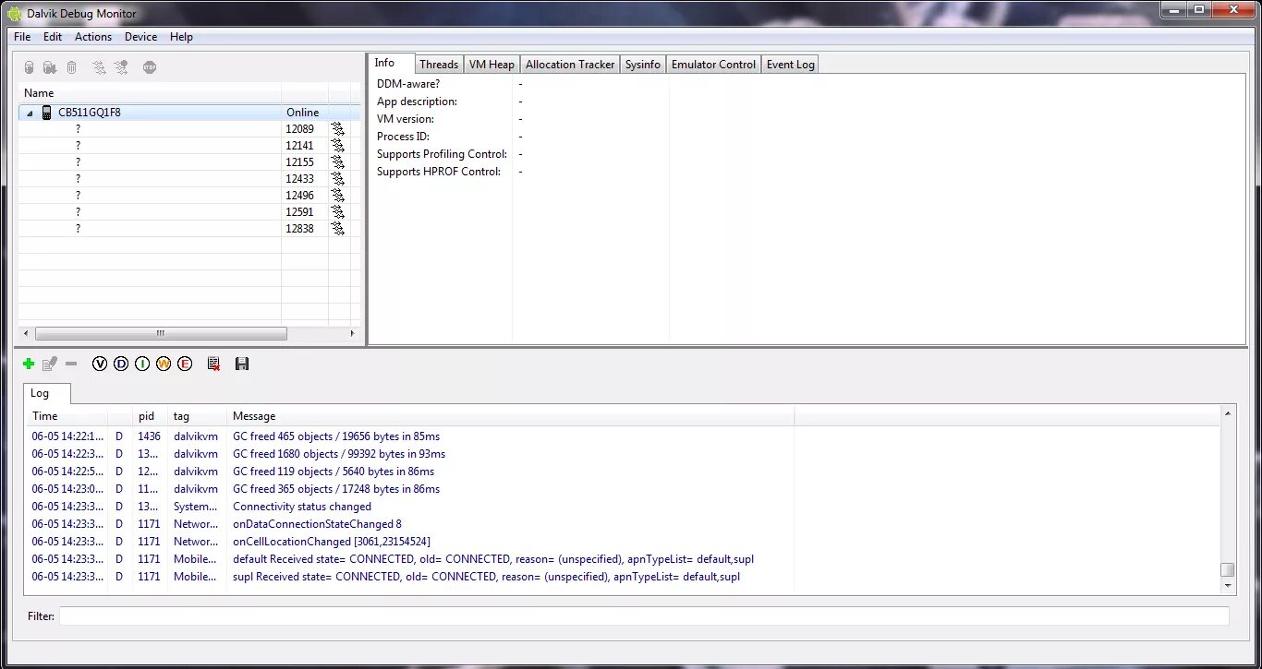Open the Help menu
The width and height of the screenshot is (1262, 669).
point(181,37)
